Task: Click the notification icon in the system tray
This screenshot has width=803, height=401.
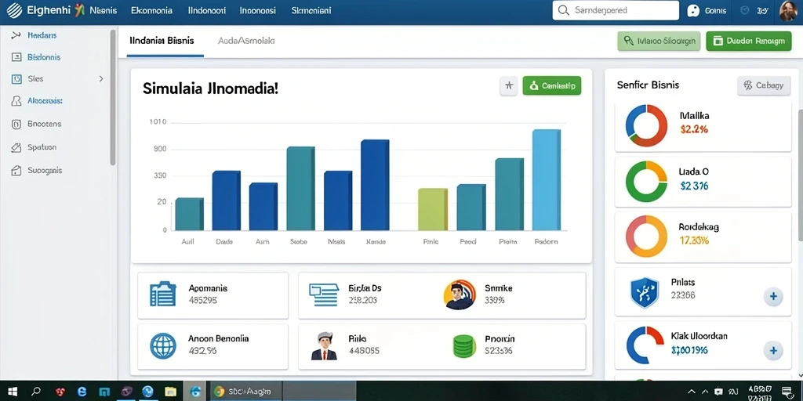Action: (x=786, y=392)
